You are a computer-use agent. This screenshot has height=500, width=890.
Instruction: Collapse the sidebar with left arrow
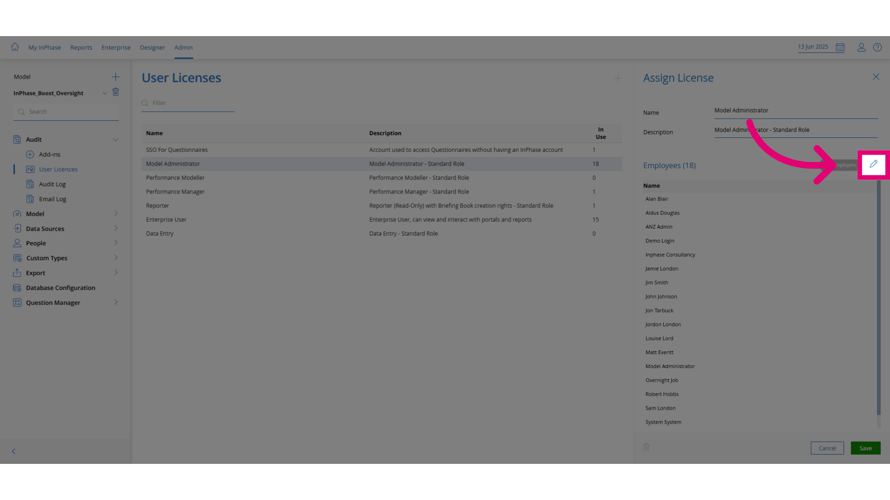coord(13,451)
